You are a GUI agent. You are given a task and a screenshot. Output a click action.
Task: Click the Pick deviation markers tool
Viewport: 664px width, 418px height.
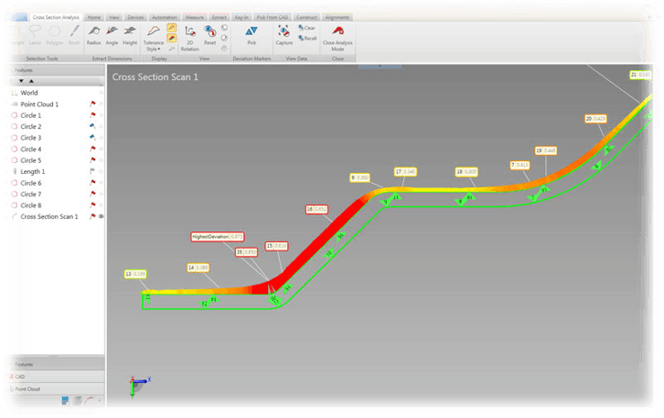tap(252, 35)
